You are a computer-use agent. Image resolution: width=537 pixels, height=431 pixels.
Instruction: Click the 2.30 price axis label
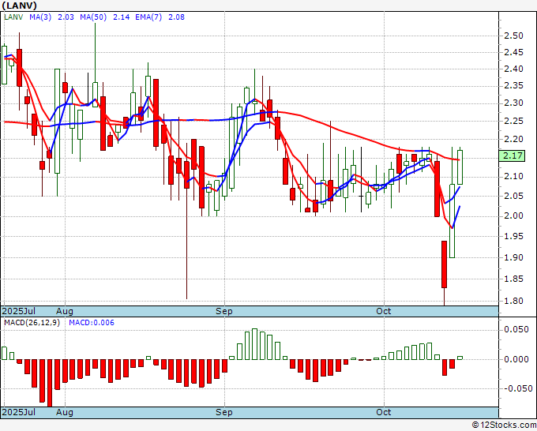[x=514, y=103]
